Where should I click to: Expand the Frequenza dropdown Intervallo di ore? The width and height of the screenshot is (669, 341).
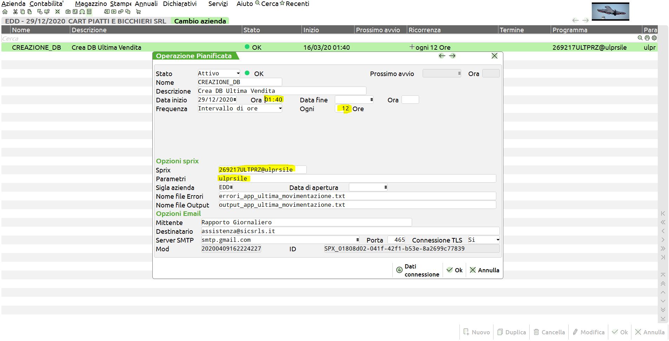coord(240,109)
